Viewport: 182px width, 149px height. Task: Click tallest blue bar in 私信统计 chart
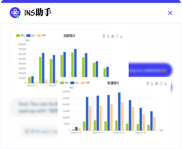pos(119,111)
